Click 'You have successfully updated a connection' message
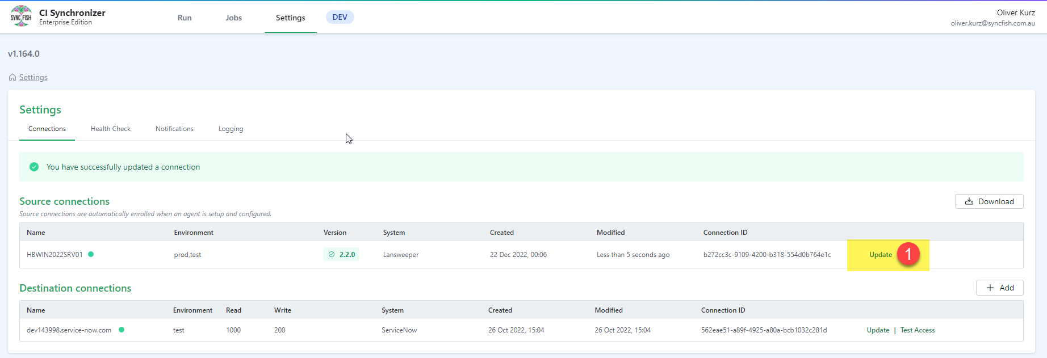 click(x=123, y=167)
